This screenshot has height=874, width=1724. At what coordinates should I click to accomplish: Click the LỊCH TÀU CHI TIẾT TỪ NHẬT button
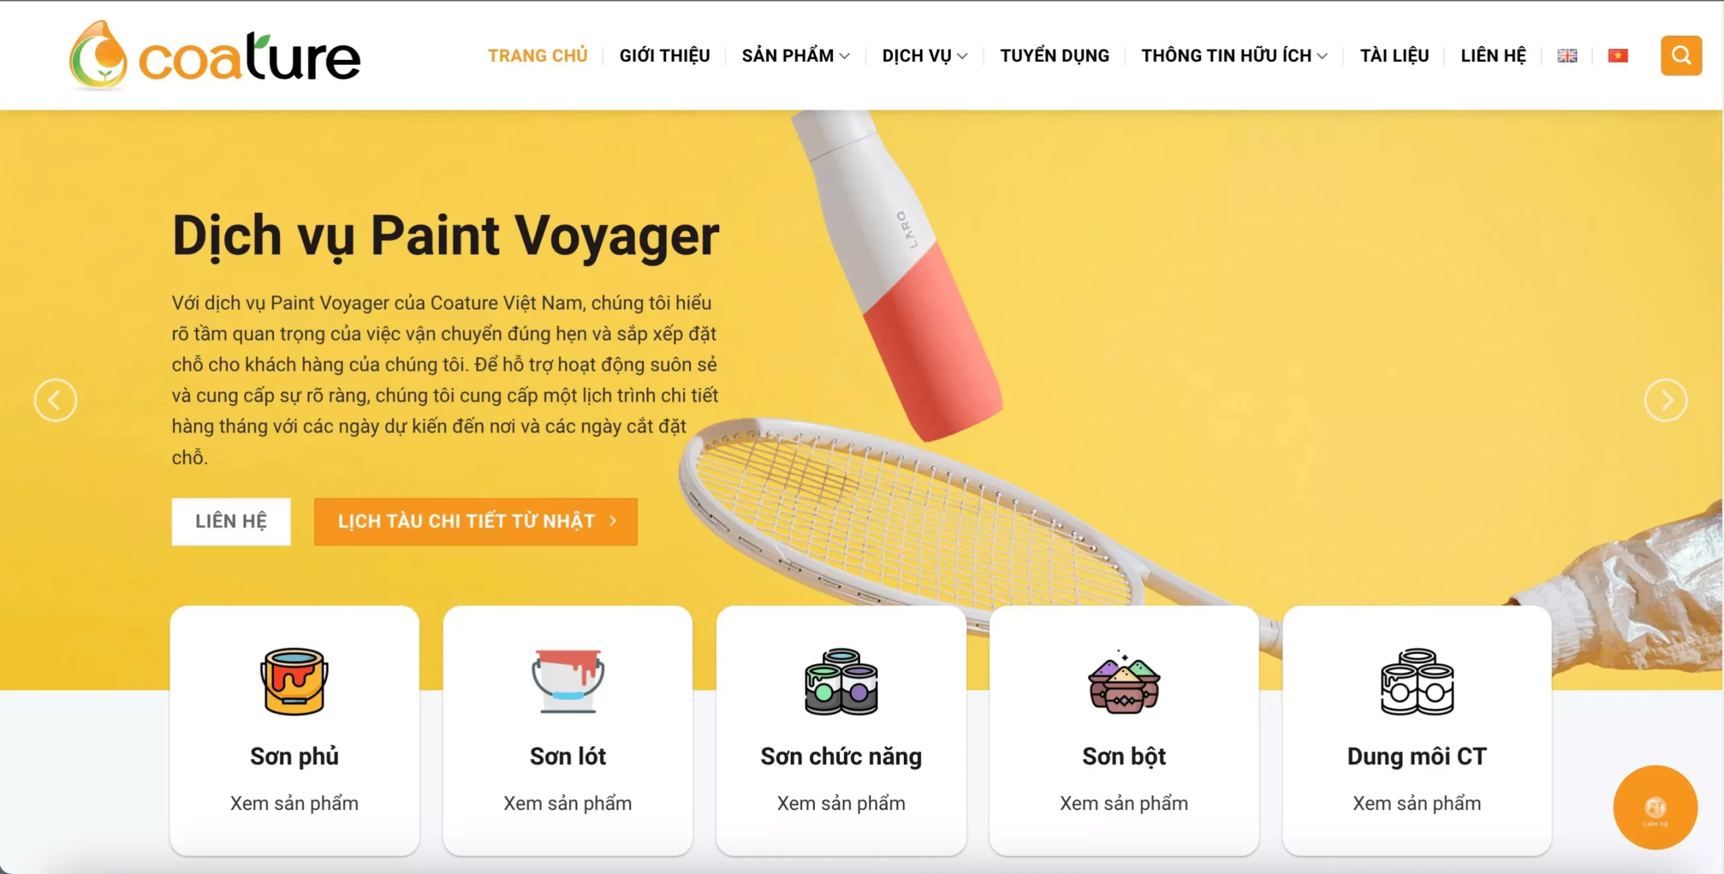pyautogui.click(x=475, y=521)
